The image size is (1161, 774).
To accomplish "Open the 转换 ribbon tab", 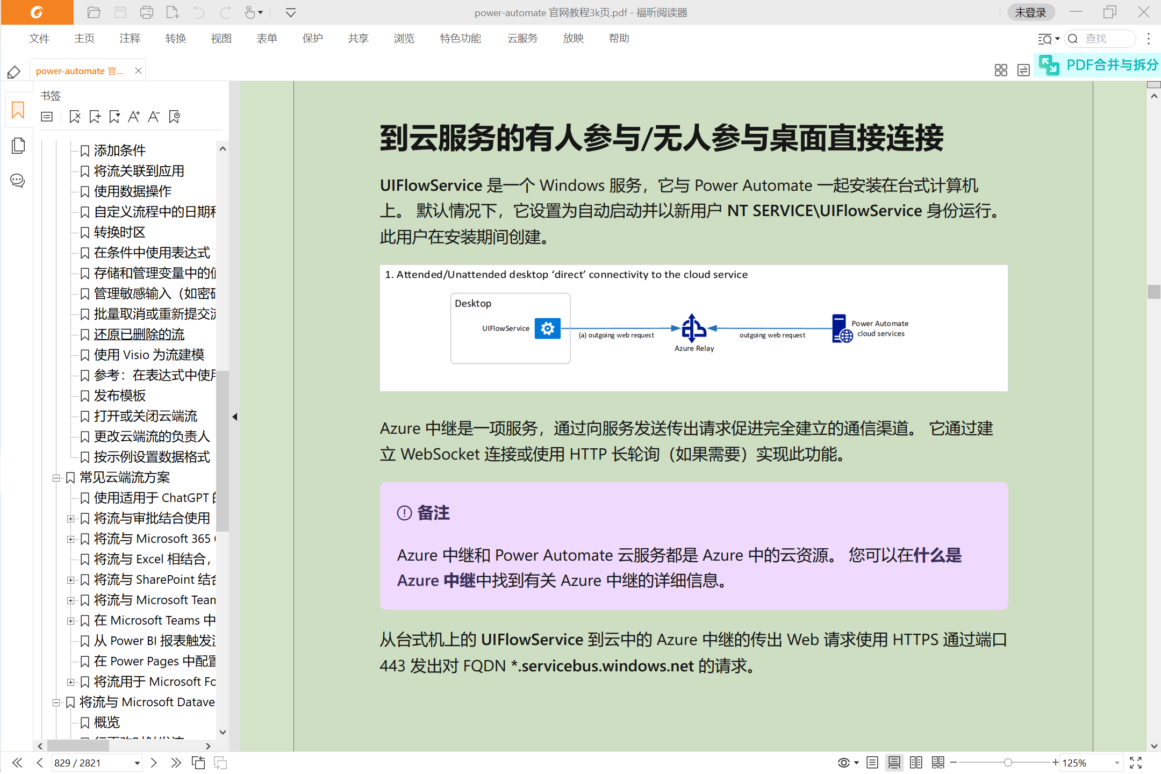I will pyautogui.click(x=176, y=38).
